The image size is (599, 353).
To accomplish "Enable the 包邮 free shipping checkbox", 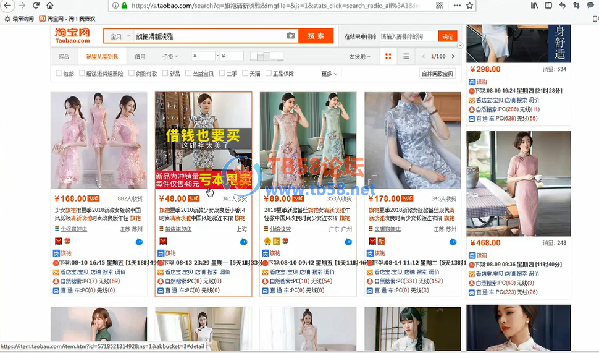I will (x=59, y=74).
